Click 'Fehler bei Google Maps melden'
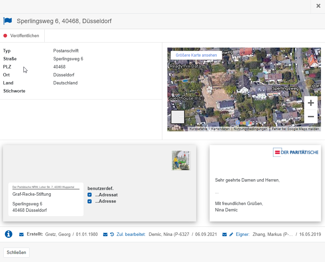This screenshot has height=262, width=325. [295, 129]
